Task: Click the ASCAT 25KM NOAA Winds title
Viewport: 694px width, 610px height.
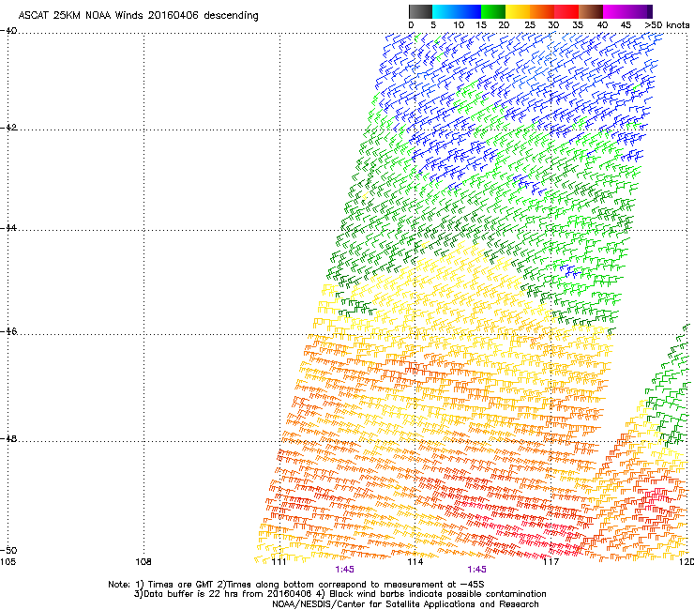Action: click(138, 15)
